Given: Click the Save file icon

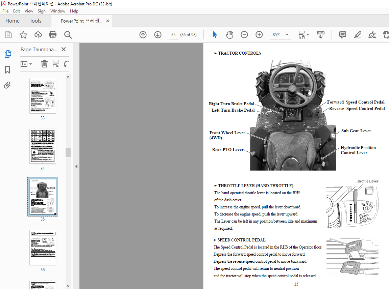Looking at the screenshot, I should [8, 35].
